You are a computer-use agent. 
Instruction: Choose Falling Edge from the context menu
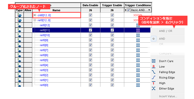pyautogui.click(x=167, y=72)
